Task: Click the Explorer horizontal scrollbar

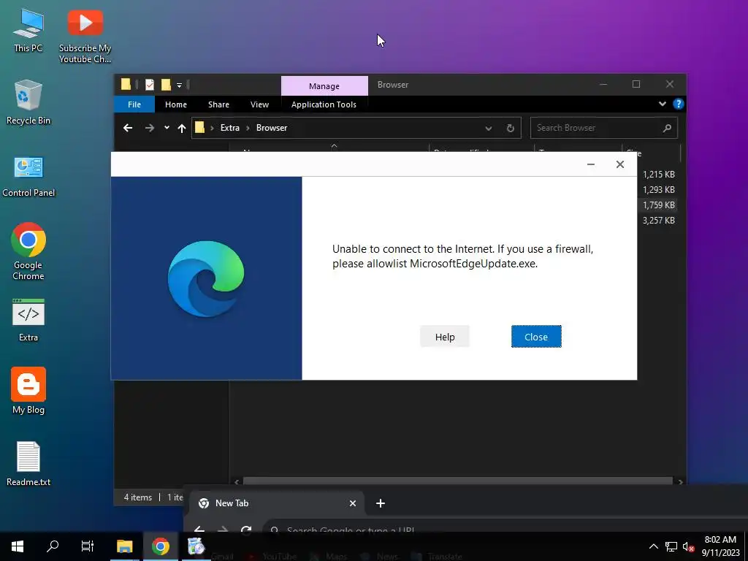Action: (457, 481)
